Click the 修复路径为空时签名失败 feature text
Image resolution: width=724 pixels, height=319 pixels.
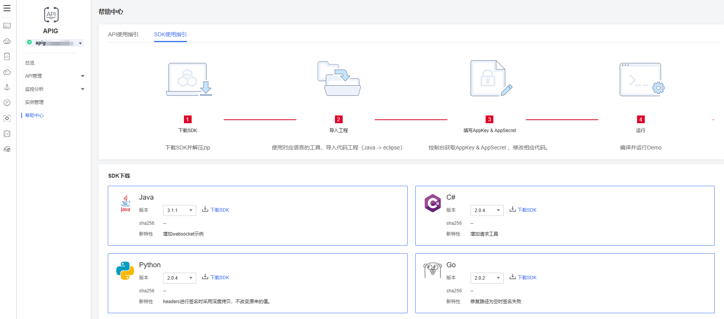(x=496, y=302)
